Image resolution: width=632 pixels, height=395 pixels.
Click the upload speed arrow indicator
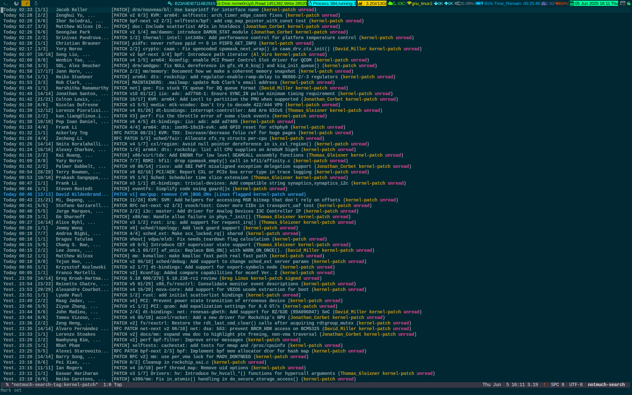pos(449,3)
